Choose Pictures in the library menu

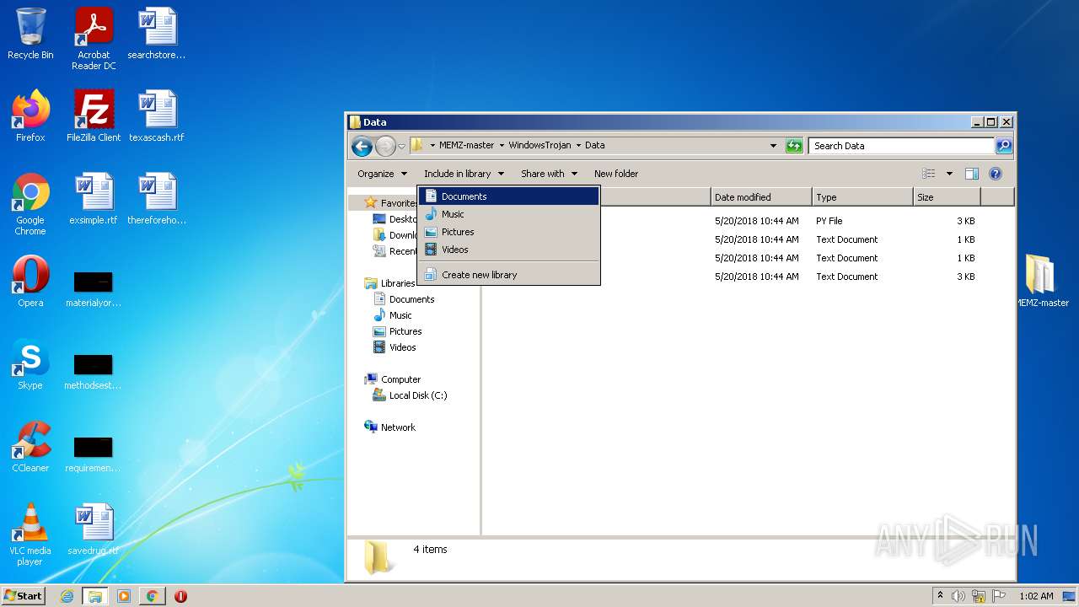click(508, 232)
